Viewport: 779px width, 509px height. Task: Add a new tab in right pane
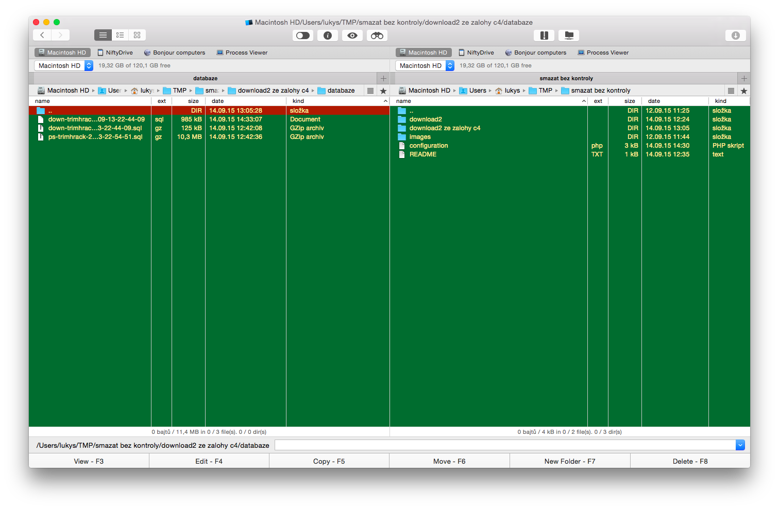(743, 78)
